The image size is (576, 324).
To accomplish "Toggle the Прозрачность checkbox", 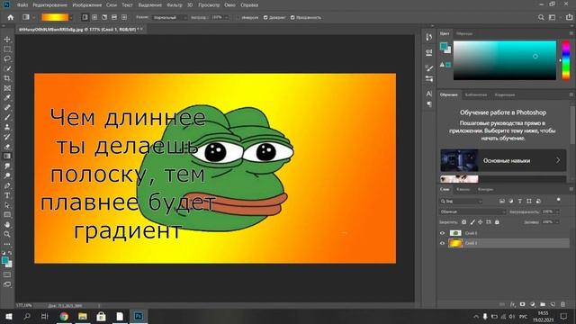I will [292, 18].
